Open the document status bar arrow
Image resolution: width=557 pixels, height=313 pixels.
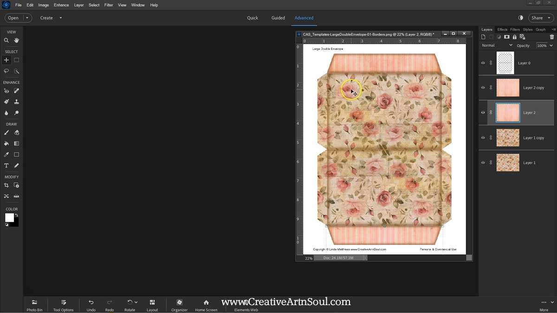[x=365, y=258]
